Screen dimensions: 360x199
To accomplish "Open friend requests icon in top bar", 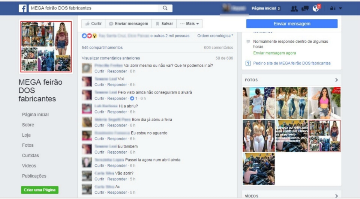I will [294, 8].
